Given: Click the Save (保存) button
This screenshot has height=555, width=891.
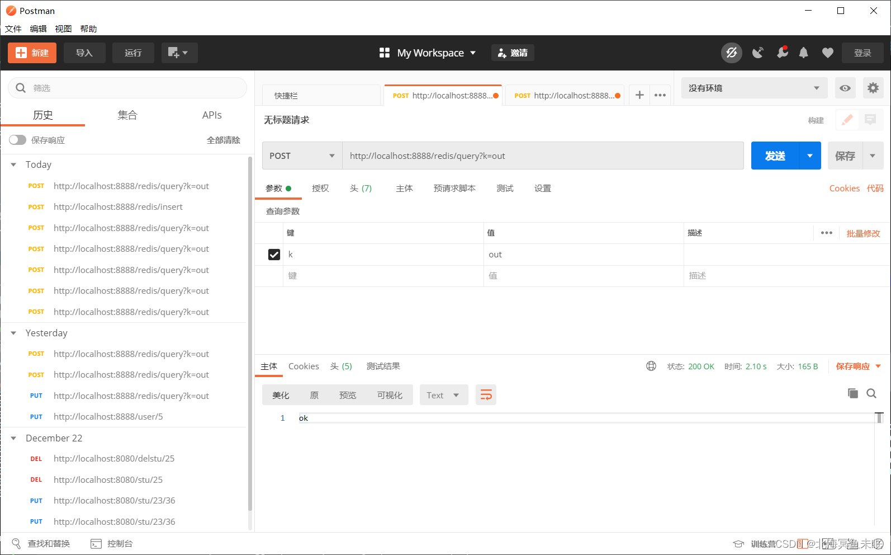Looking at the screenshot, I should point(845,156).
